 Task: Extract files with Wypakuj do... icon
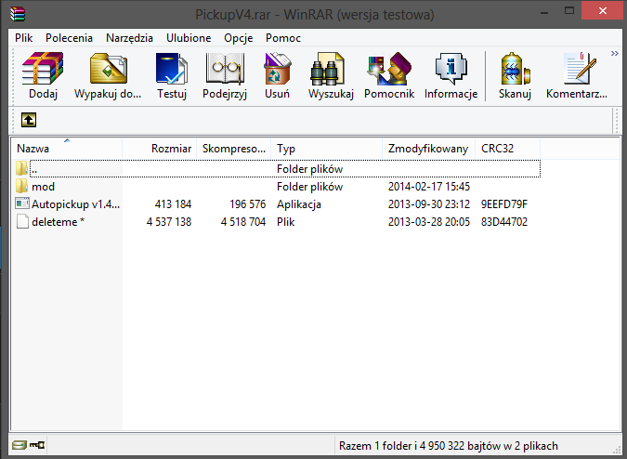coord(109,69)
